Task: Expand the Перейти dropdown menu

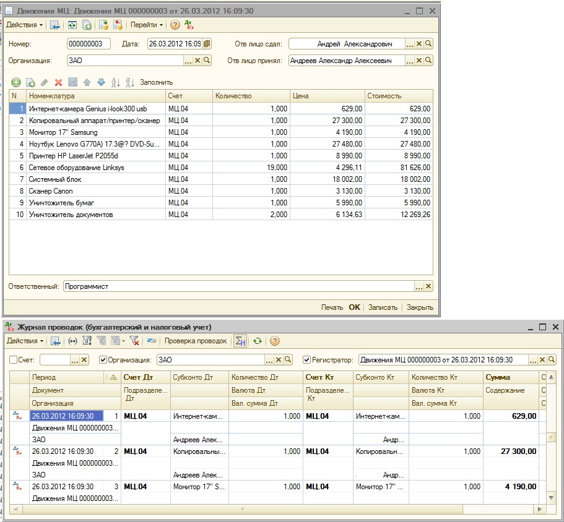Action: (x=147, y=25)
